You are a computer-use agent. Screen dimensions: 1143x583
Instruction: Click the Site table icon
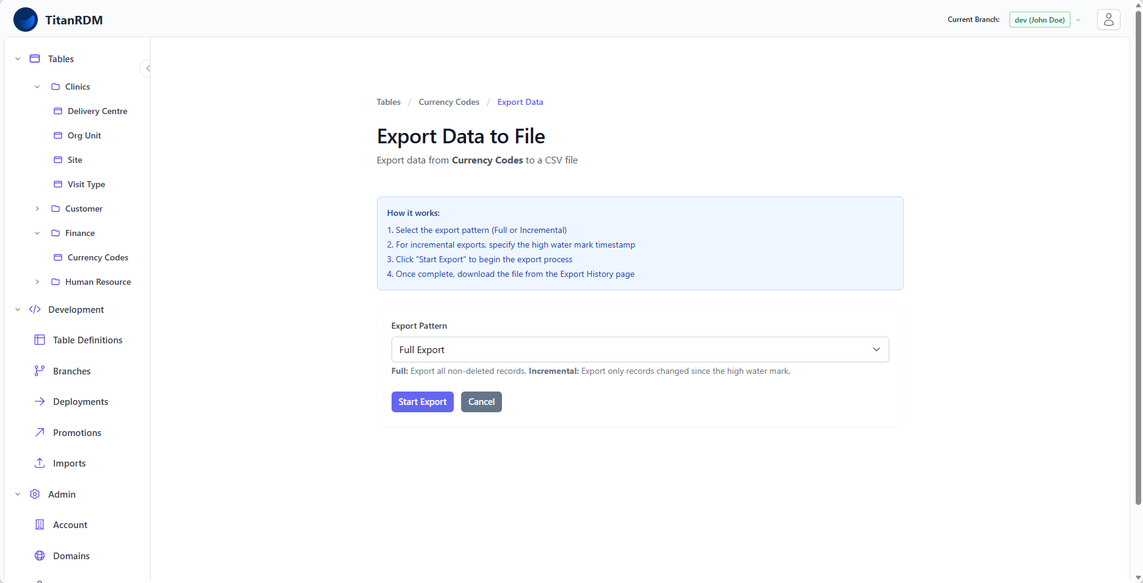[58, 160]
